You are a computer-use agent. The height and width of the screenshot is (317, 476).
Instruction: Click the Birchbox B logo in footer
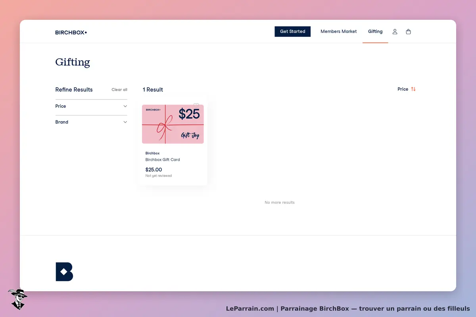[64, 271]
